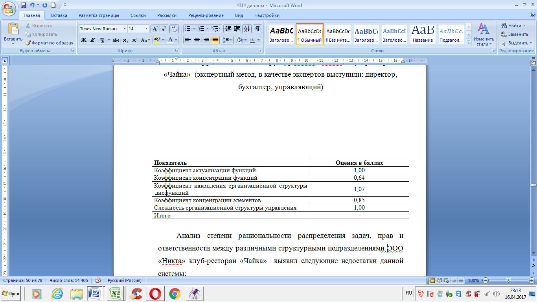Click the Replace button

[515, 34]
